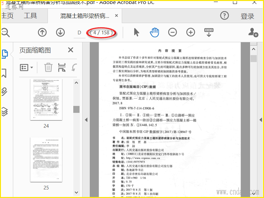Click the page count (4 / 158) indicator
The width and height of the screenshot is (264, 198).
click(101, 32)
